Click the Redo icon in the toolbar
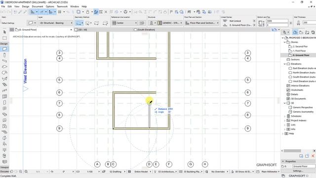Image resolution: width=316 pixels, height=178 pixels. tap(9, 12)
